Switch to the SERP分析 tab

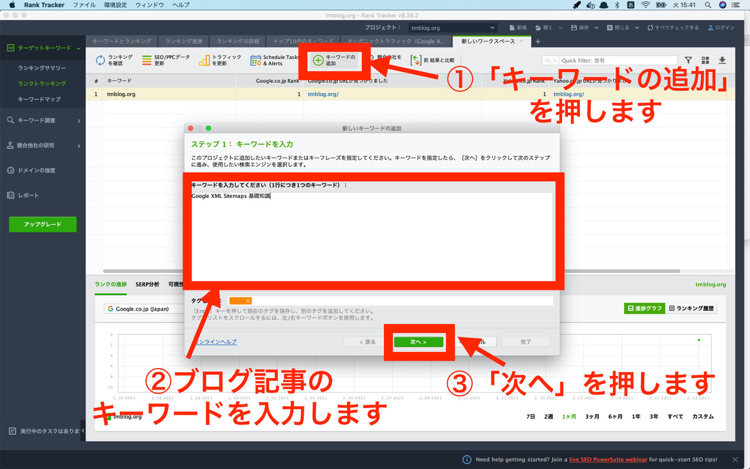click(147, 284)
